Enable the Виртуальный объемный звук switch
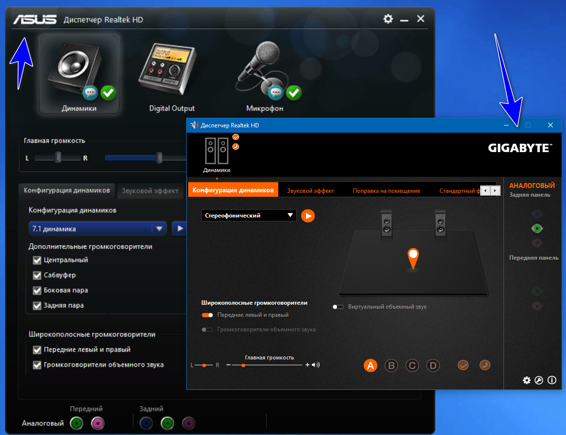 pos(338,307)
